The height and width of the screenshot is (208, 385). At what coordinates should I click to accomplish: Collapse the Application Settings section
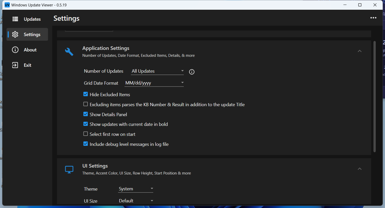(360, 51)
